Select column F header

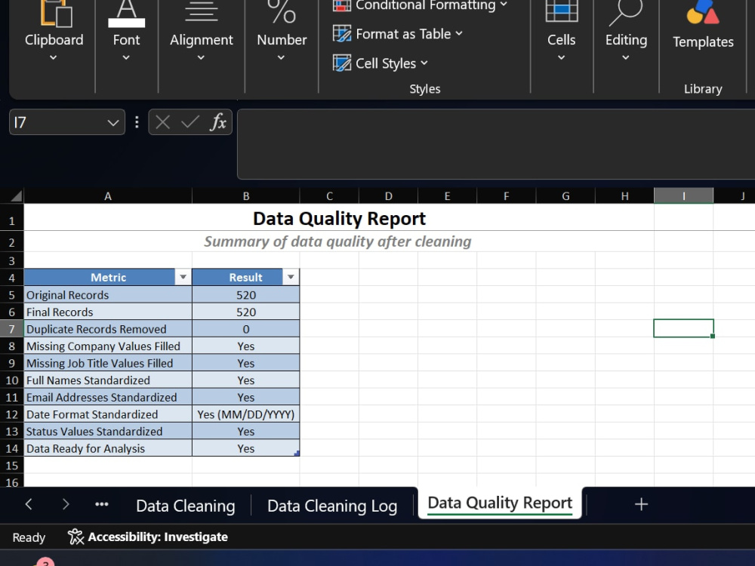coord(506,196)
